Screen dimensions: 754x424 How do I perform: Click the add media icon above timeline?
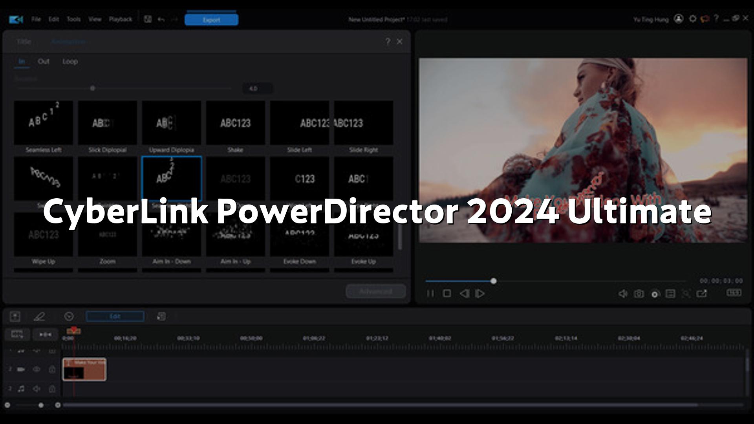pos(15,316)
